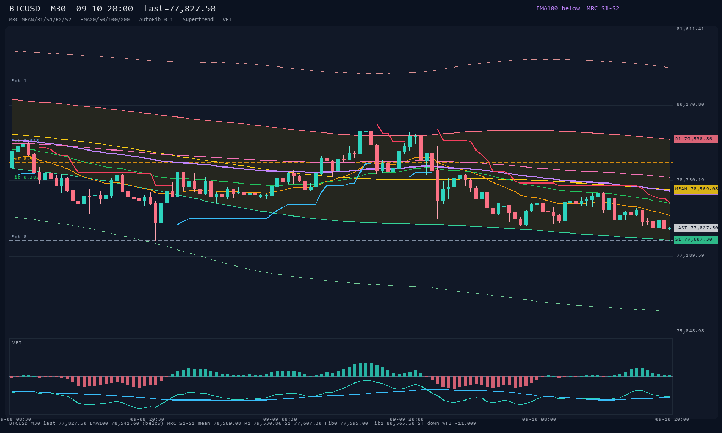Click the AutoFib 0-1 legend entry
722x433 pixels.
point(156,20)
